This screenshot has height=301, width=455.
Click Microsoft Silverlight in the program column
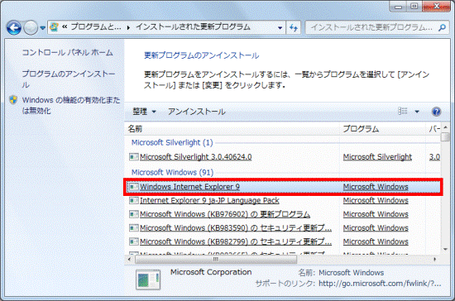(377, 157)
